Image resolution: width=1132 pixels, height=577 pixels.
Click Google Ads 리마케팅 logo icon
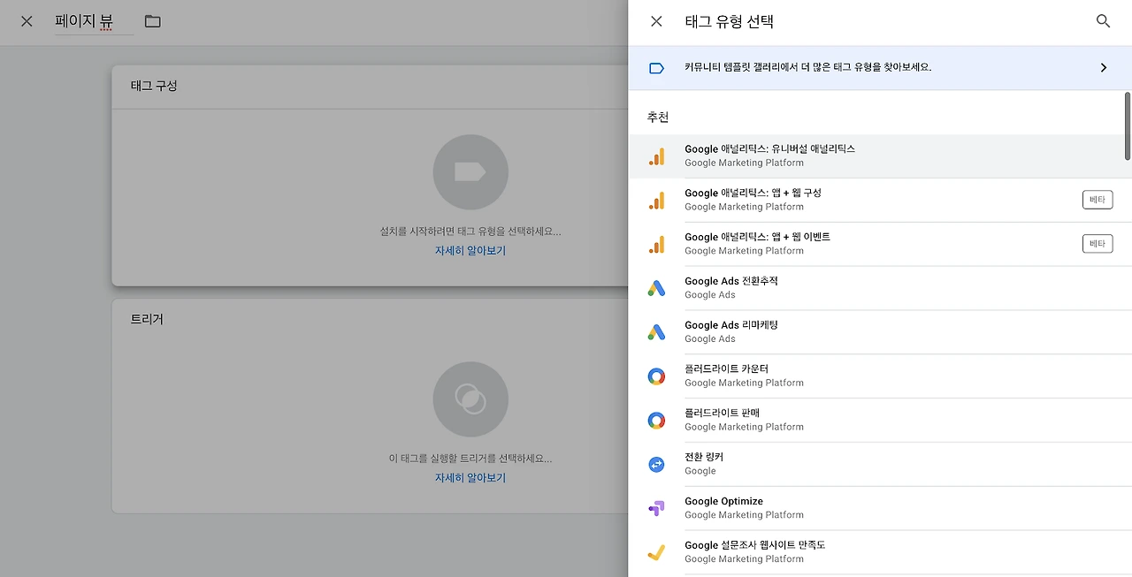[x=656, y=332]
